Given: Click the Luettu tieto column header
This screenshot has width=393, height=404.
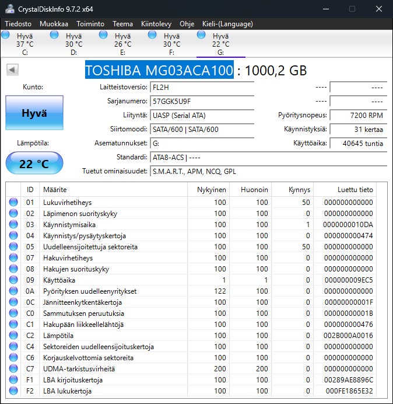Looking at the screenshot, I should pyautogui.click(x=355, y=190).
